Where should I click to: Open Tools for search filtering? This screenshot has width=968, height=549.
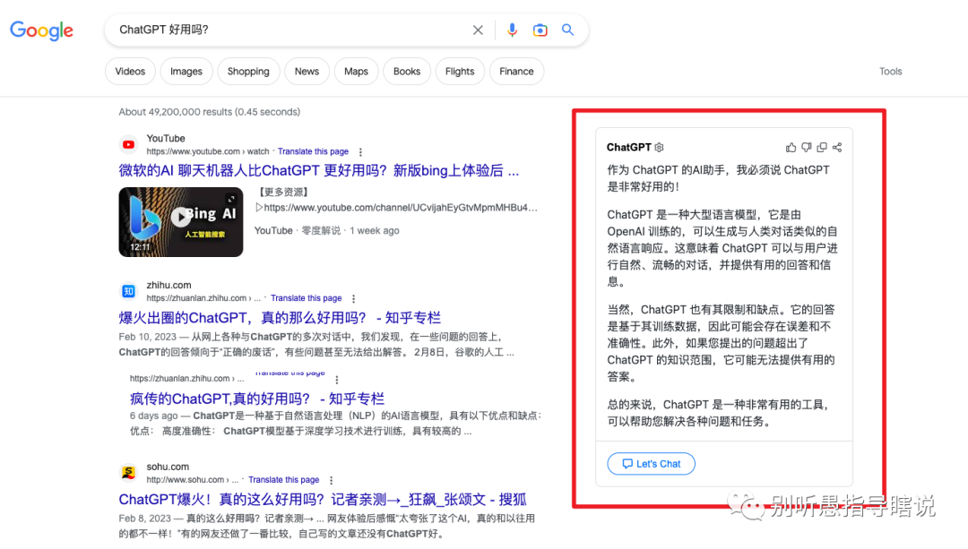[890, 72]
